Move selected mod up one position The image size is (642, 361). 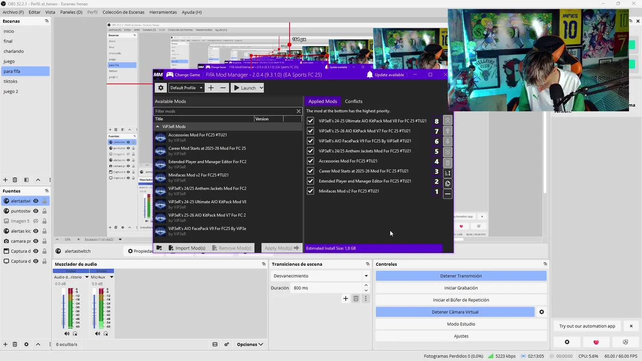coord(448,131)
